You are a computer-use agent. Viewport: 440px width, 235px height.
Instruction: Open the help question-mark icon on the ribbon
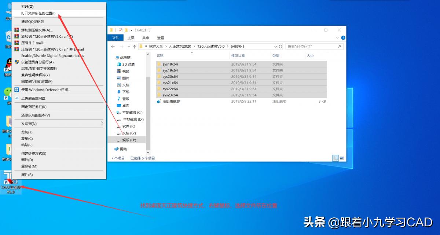(x=342, y=37)
